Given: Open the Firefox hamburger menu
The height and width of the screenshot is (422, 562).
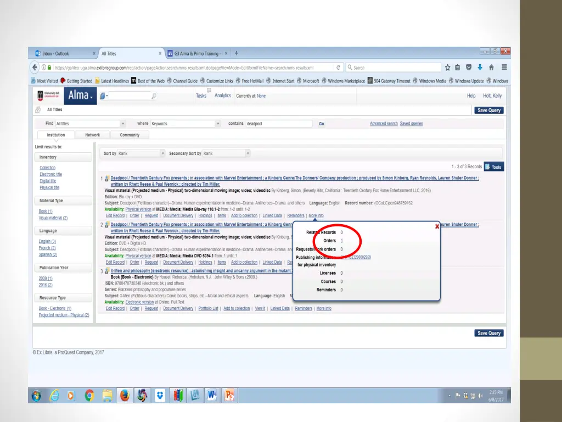Looking at the screenshot, I should 504,68.
